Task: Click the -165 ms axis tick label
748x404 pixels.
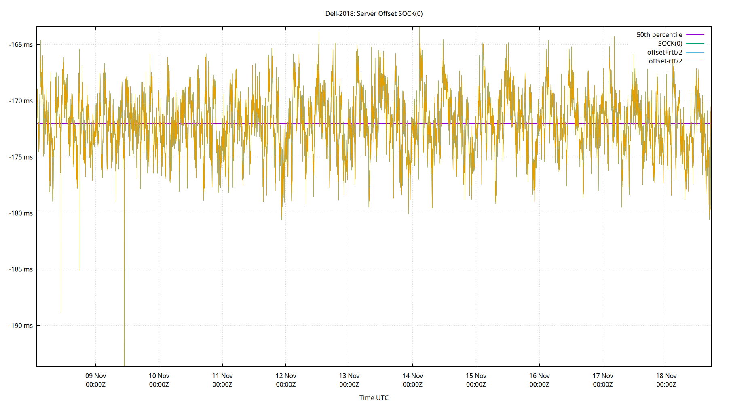Action: click(x=21, y=45)
